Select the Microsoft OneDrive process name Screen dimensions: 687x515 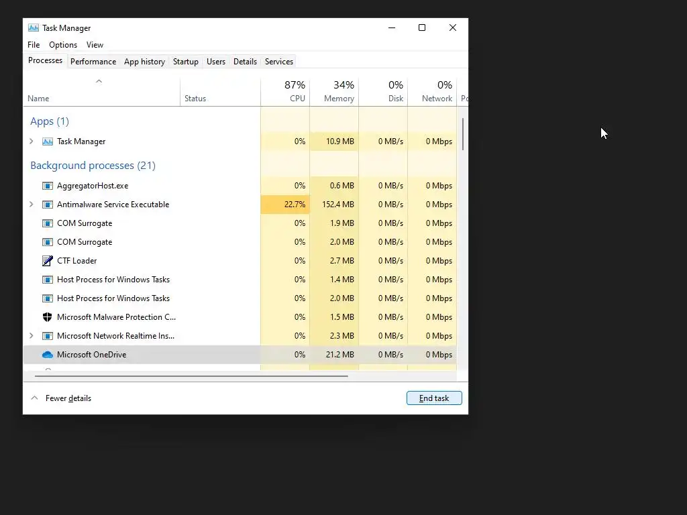[91, 355]
